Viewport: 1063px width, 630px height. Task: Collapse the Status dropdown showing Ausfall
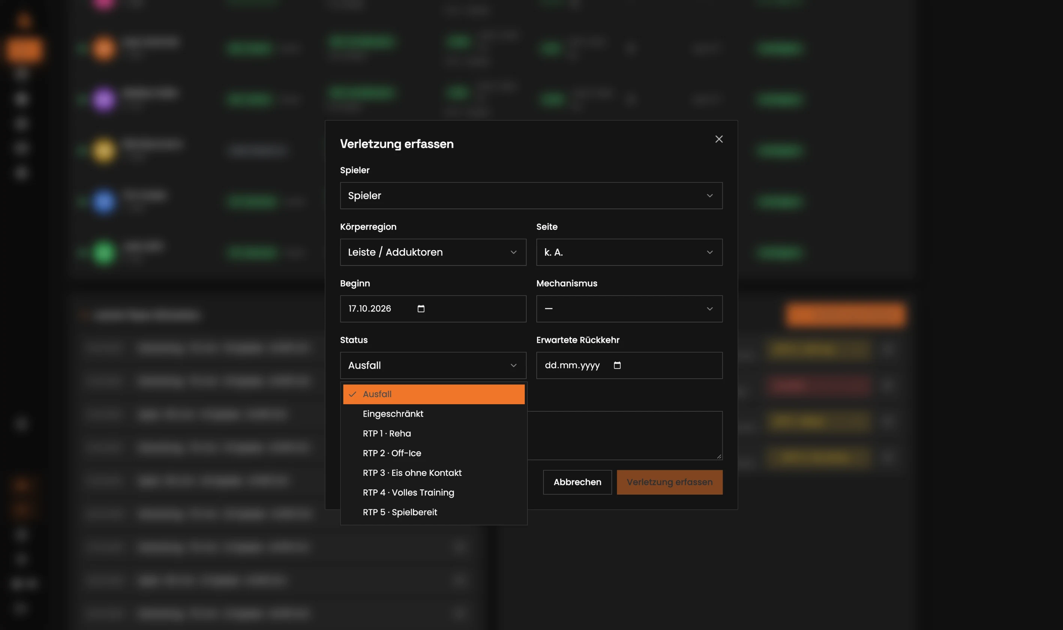(x=433, y=366)
